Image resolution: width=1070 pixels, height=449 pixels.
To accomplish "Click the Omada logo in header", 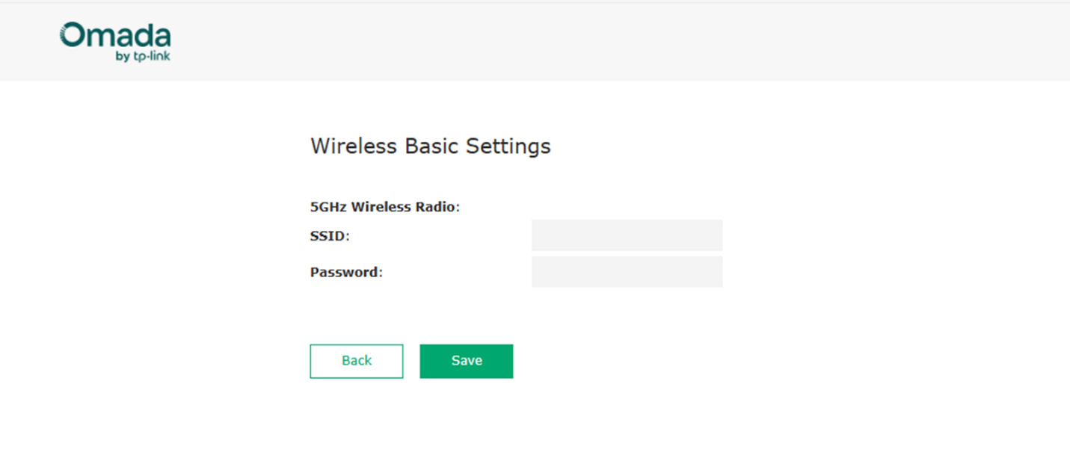I will click(116, 41).
